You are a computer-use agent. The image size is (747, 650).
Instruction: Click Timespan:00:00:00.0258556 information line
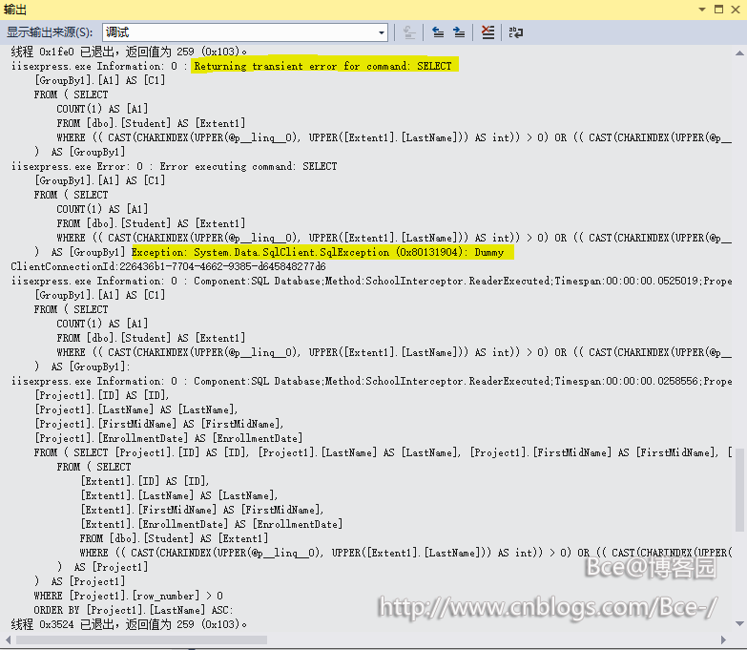tap(372, 381)
